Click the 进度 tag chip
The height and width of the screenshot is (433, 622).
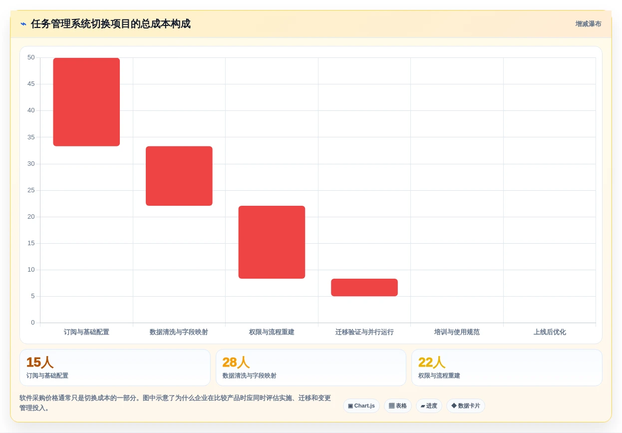pyautogui.click(x=429, y=406)
